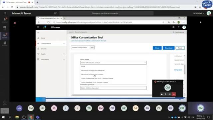Open organization name dropdown in Teams header
The height and width of the screenshot is (120, 213).
199,13
